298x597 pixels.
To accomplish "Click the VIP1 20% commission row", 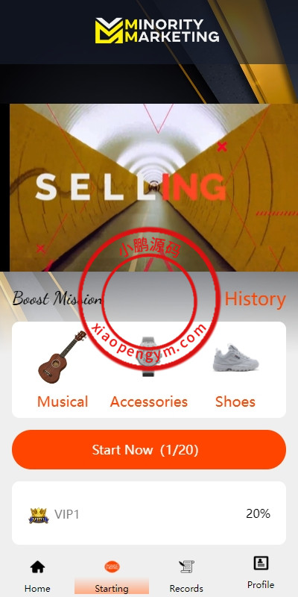I will pos(149,513).
